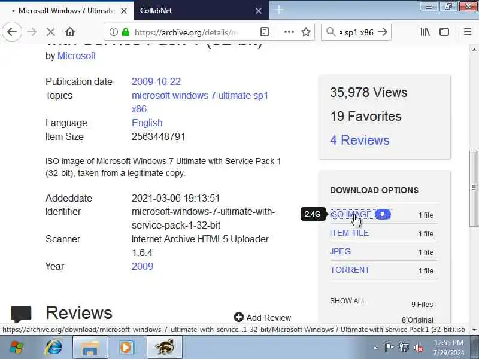Launch Internet Explorer from taskbar
This screenshot has width=479, height=359.
53,347
